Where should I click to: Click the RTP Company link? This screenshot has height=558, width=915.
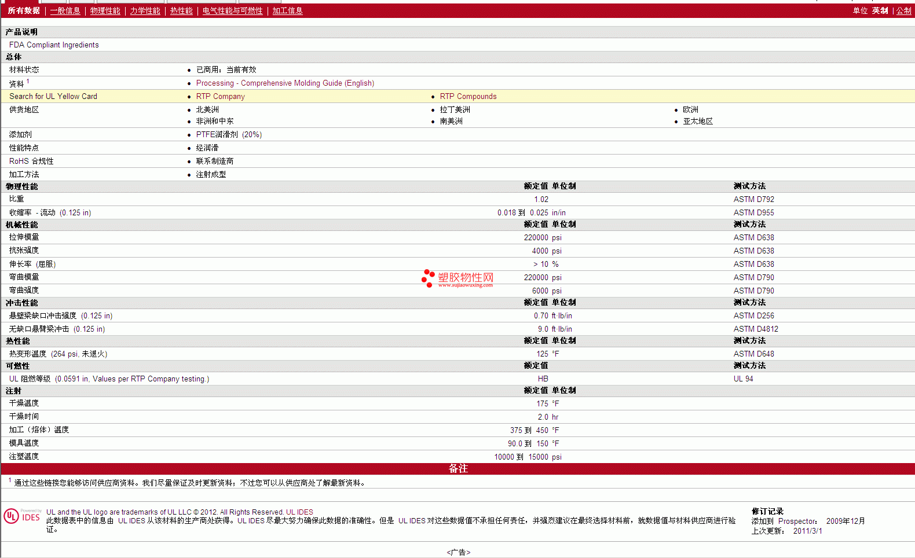click(220, 97)
